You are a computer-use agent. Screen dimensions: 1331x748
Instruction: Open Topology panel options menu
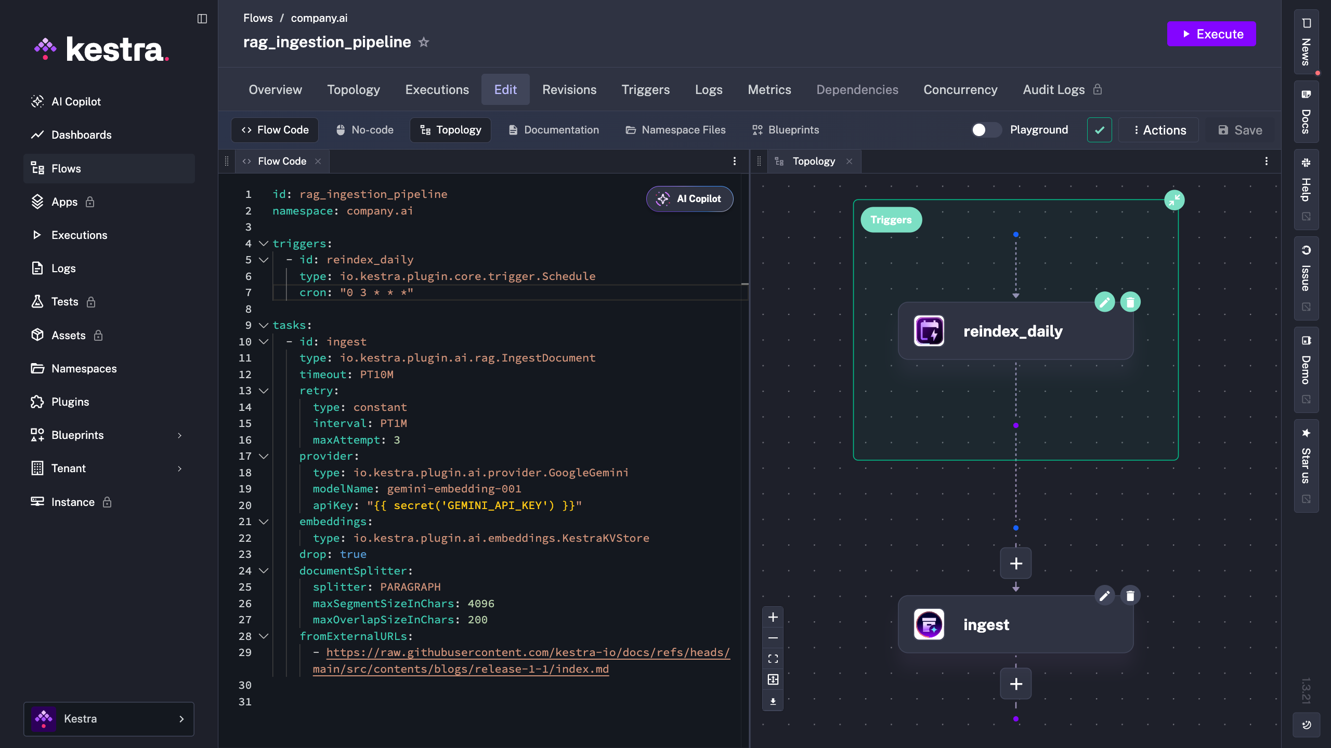click(x=1267, y=161)
